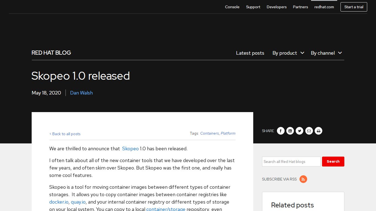Go back to all posts
376x211 pixels.
[x=65, y=134]
